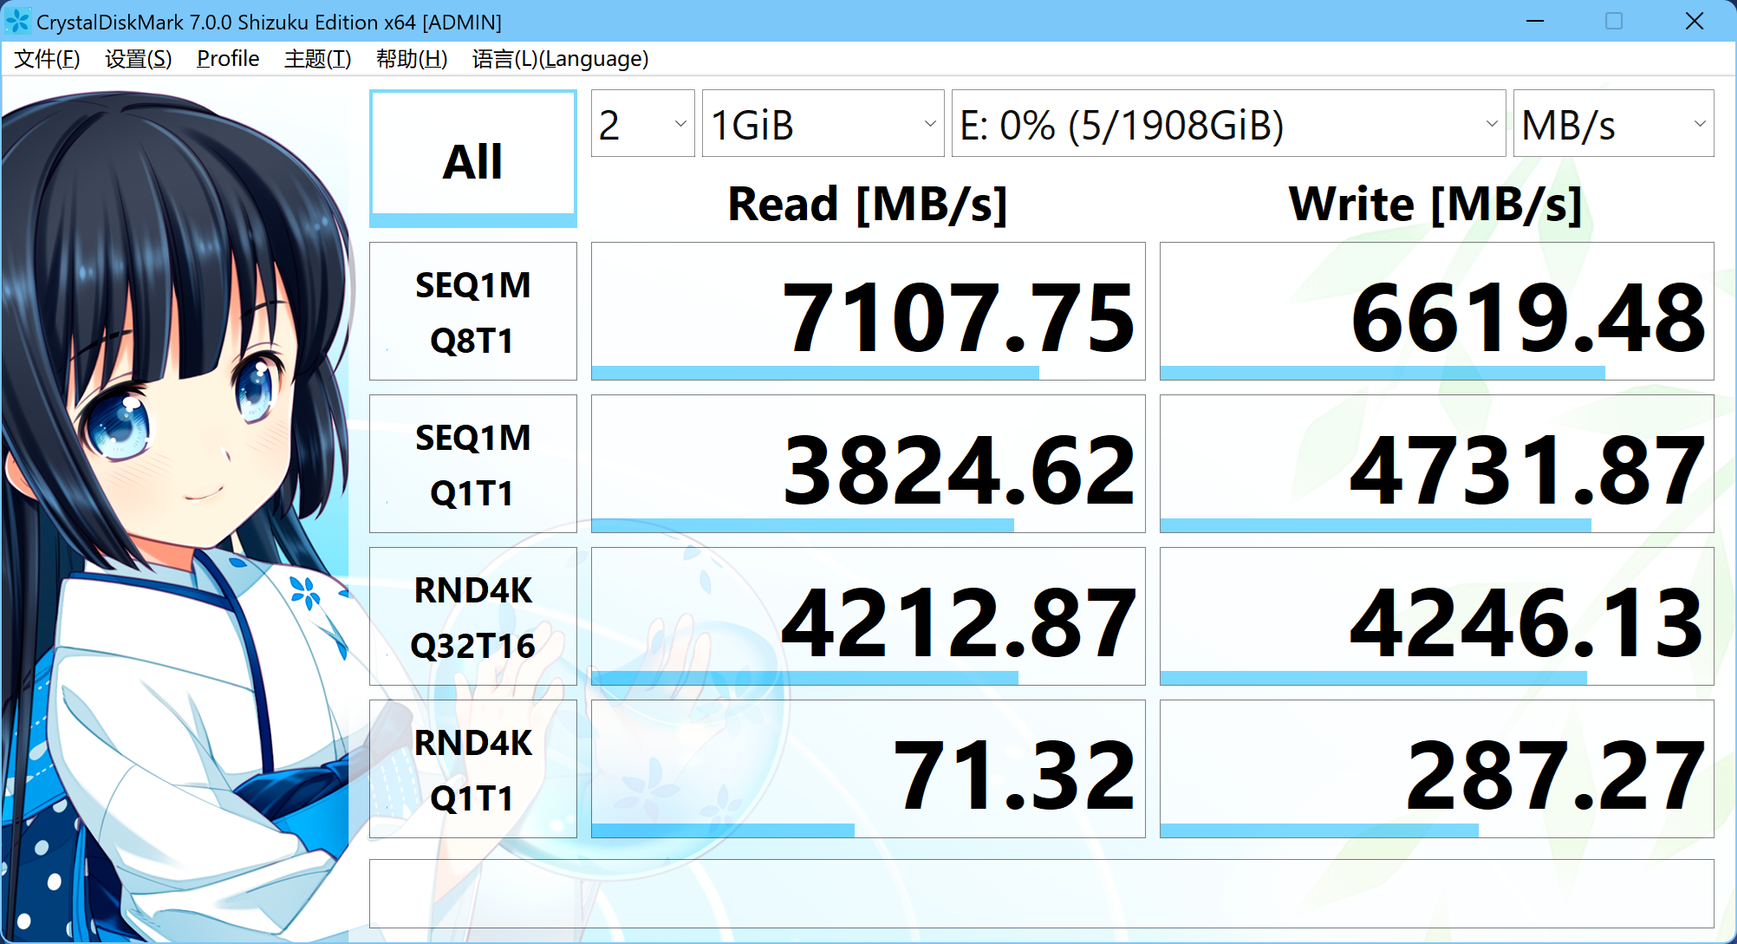
Task: Select the 6619.48 write result
Action: (1437, 311)
